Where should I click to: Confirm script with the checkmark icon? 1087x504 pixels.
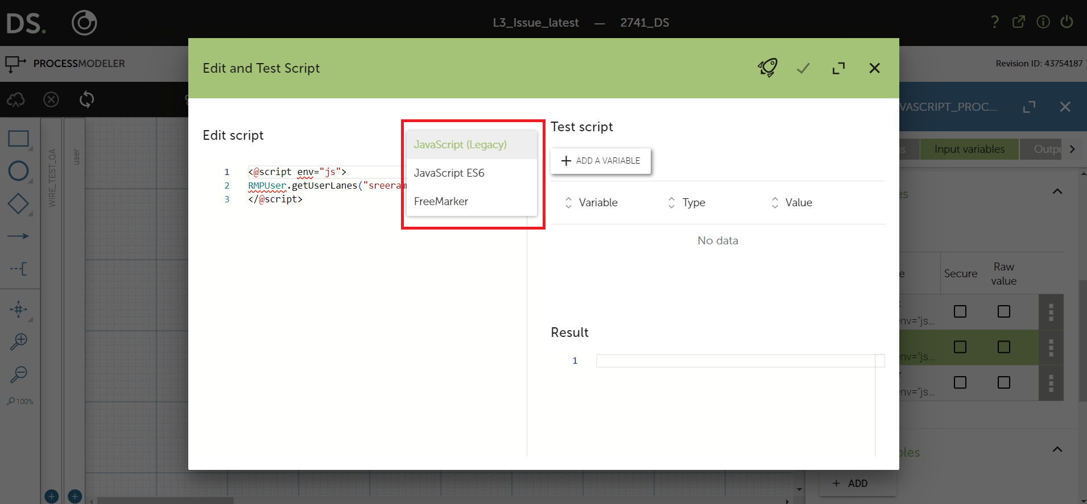click(803, 68)
